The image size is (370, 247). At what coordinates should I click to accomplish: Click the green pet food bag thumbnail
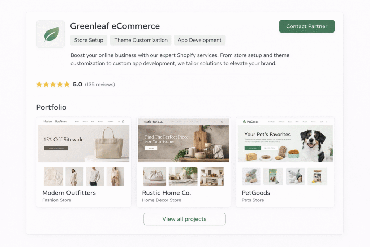(273, 176)
